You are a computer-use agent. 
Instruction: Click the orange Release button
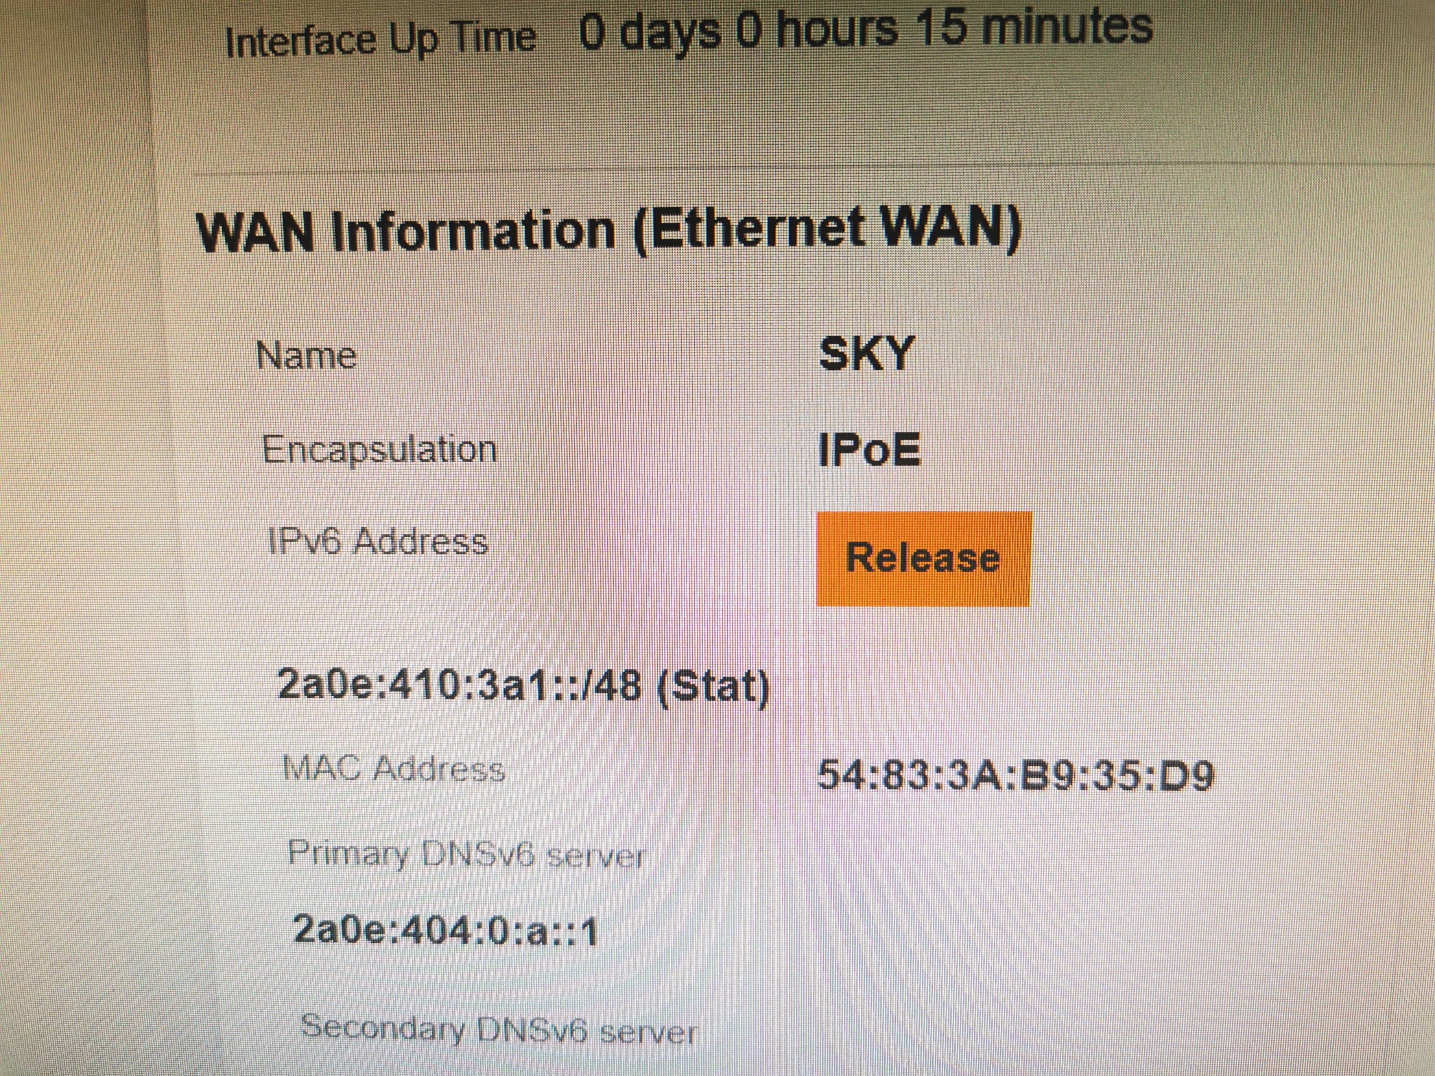[x=922, y=558]
